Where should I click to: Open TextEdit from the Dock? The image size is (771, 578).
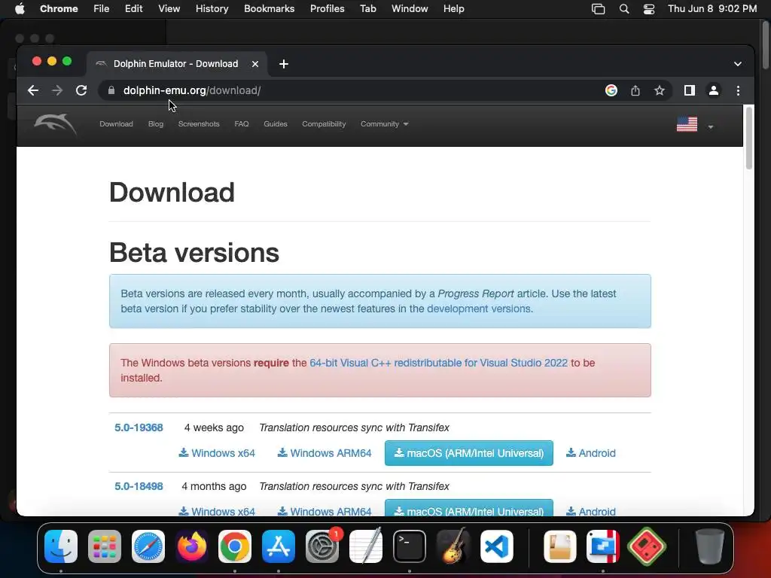tap(365, 546)
